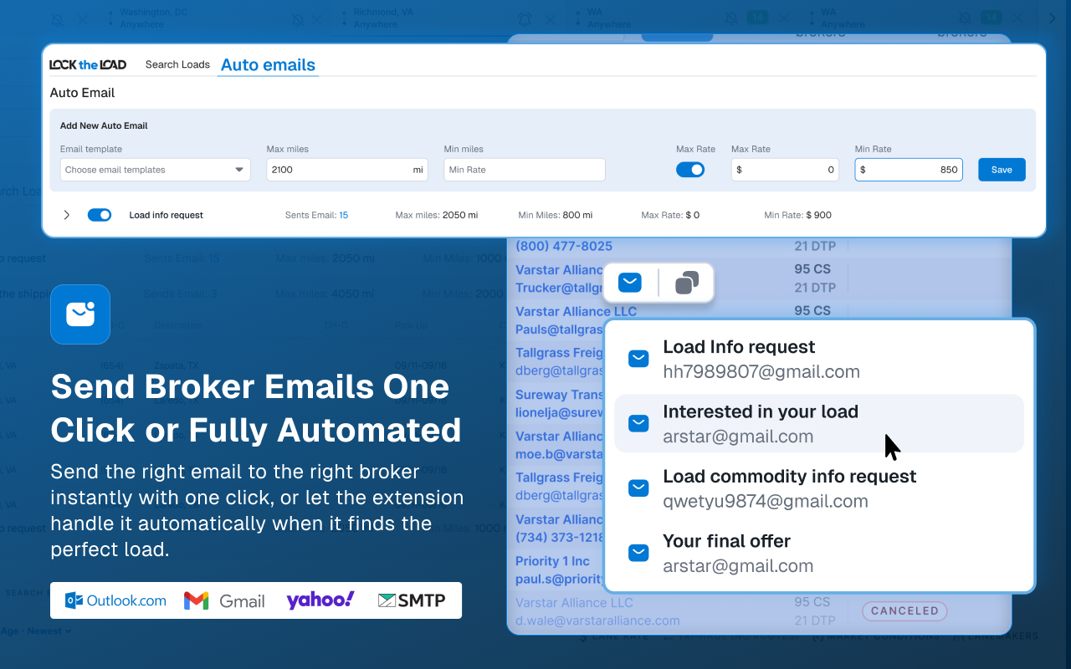Click the copy icon in the floating toolbar
Viewport: 1071px width, 669px height.
[x=687, y=283]
